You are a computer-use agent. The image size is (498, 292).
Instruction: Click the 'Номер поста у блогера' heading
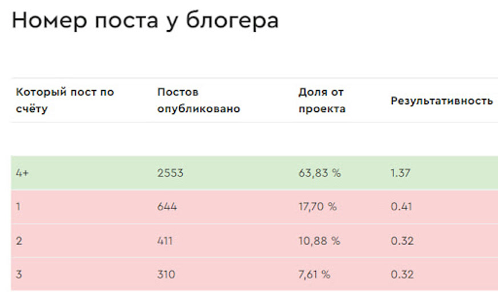[145, 21]
